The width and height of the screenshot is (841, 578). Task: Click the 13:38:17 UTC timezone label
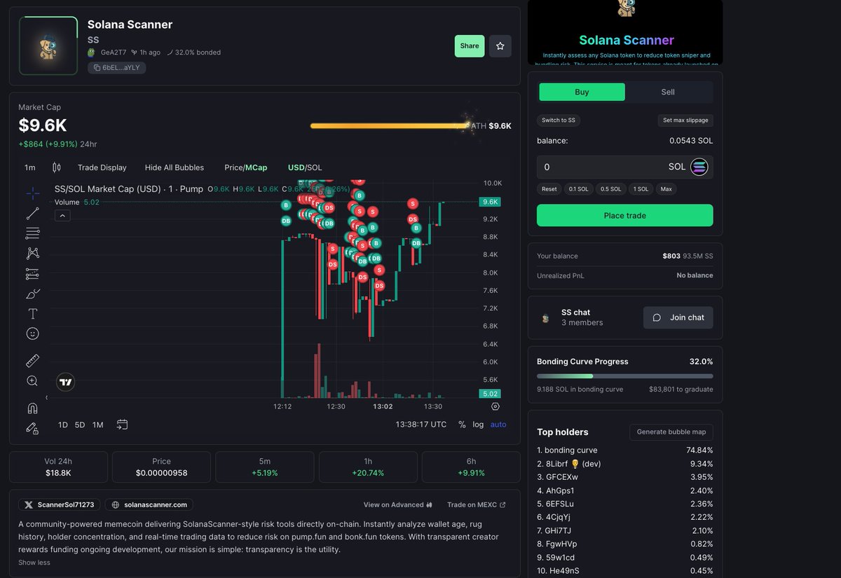420,425
